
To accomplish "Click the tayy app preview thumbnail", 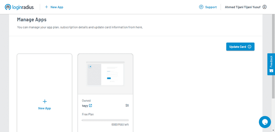I will (105, 74).
